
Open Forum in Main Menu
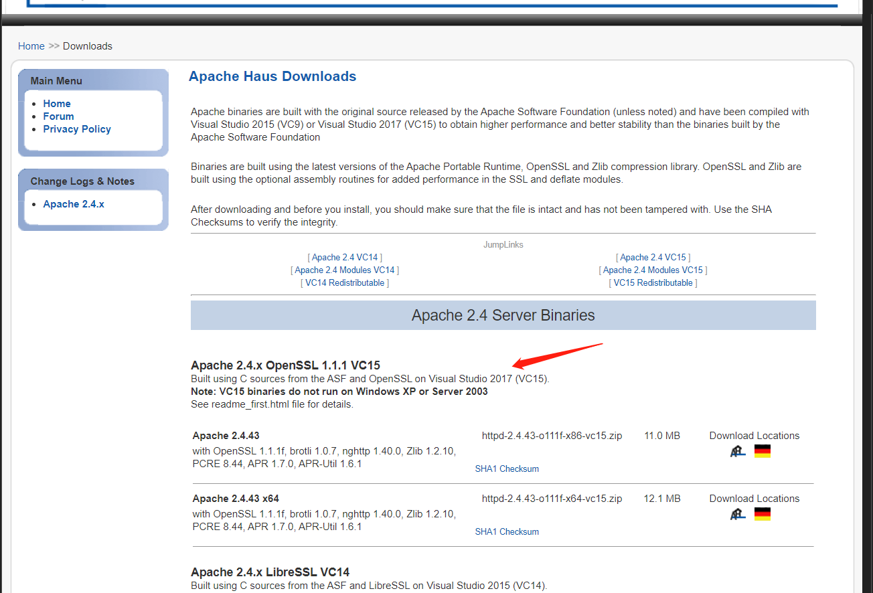coord(58,116)
